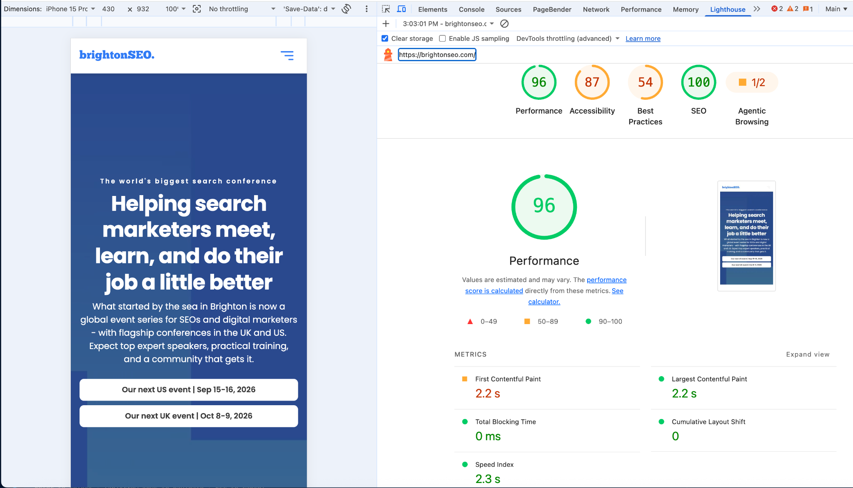Switch to the Console tab
Viewport: 853px width, 488px height.
tap(471, 9)
